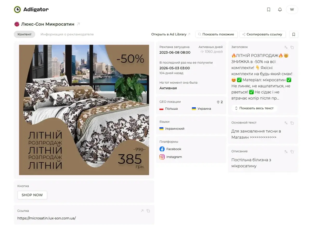Expand Показать весь текст

(254, 108)
